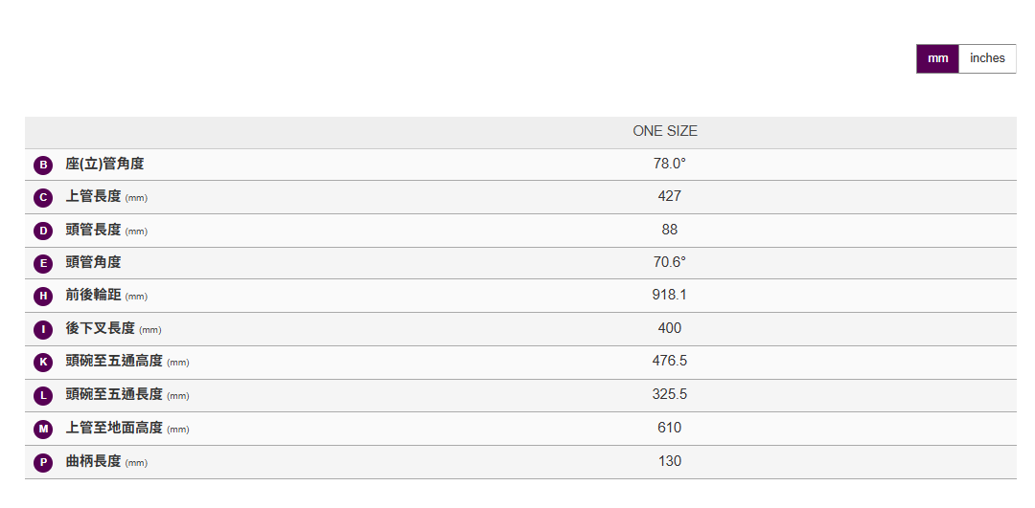Screen dimensions: 1035x508
Task: Click the purple K stack height icon
Action: 43,363
